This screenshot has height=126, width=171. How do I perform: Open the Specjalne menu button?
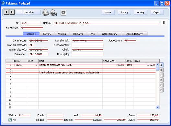pyautogui.click(x=28, y=12)
